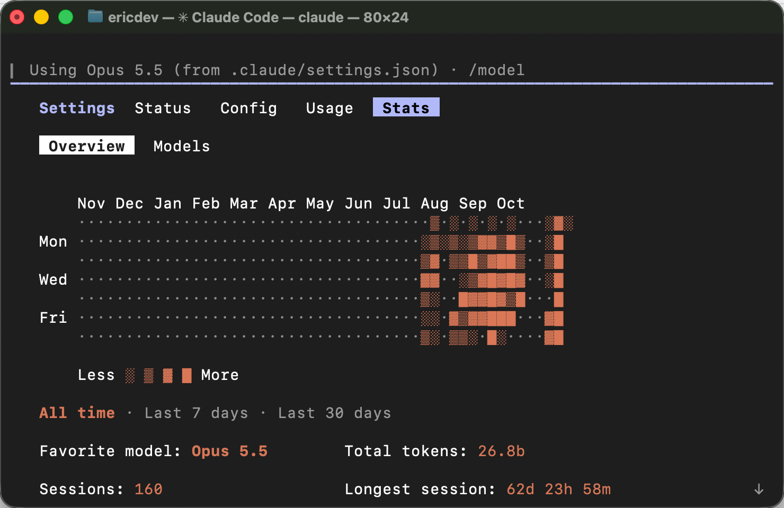Click the /model command text
784x508 pixels.
pos(497,70)
